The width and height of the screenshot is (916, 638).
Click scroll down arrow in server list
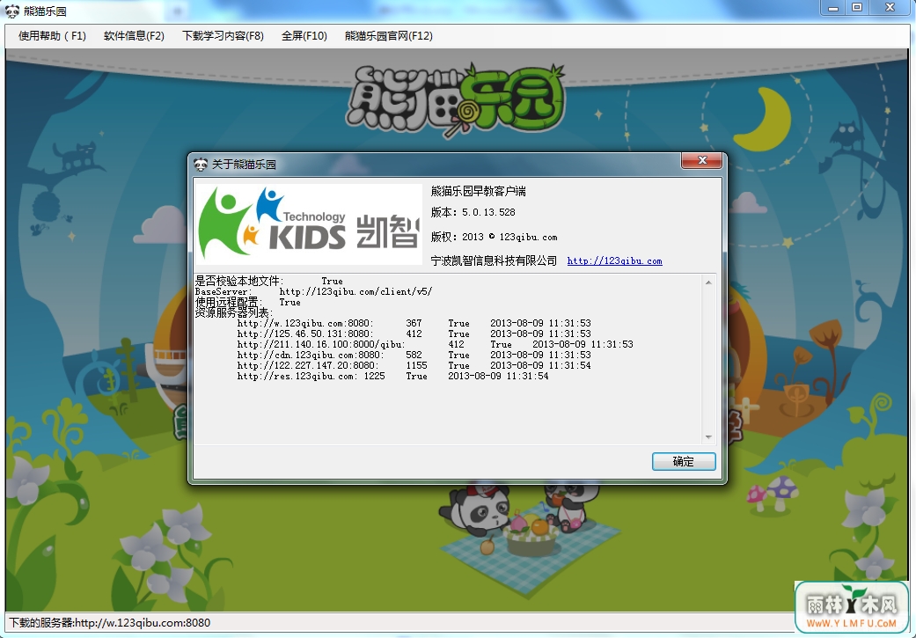pos(708,437)
